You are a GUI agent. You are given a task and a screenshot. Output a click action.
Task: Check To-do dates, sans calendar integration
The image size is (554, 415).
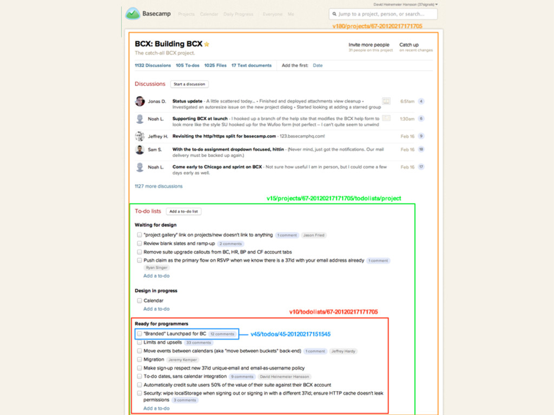[x=139, y=377]
